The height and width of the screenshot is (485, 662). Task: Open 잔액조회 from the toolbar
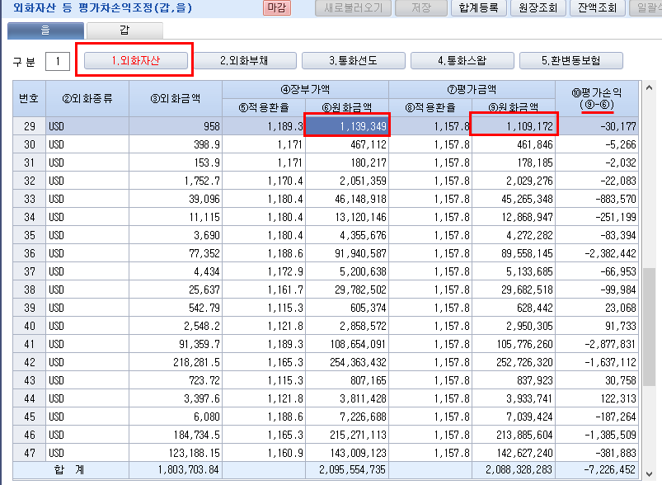pos(598,7)
